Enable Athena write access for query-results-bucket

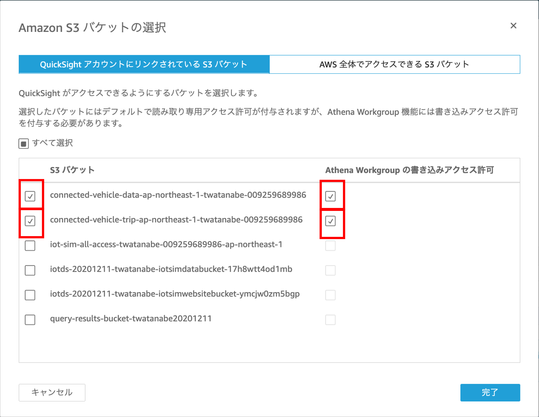(330, 320)
